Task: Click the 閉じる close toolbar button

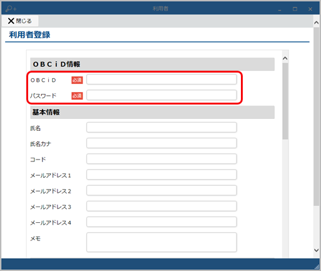Action: 20,21
